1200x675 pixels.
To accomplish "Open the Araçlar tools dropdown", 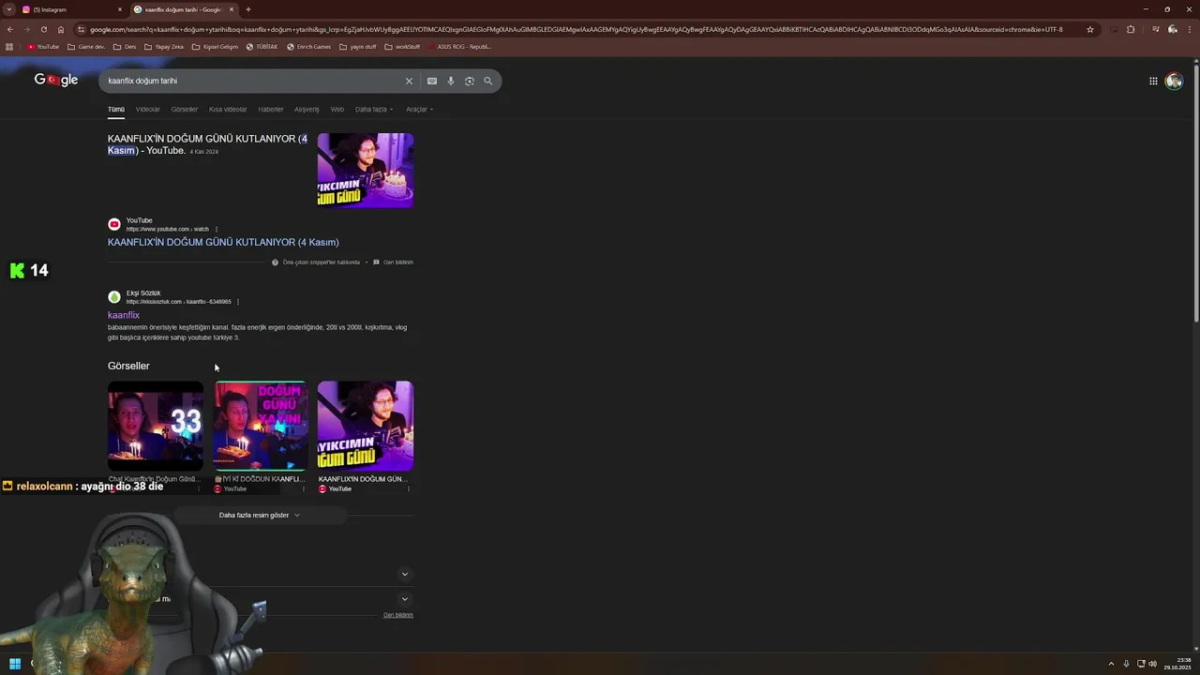I will pyautogui.click(x=419, y=110).
